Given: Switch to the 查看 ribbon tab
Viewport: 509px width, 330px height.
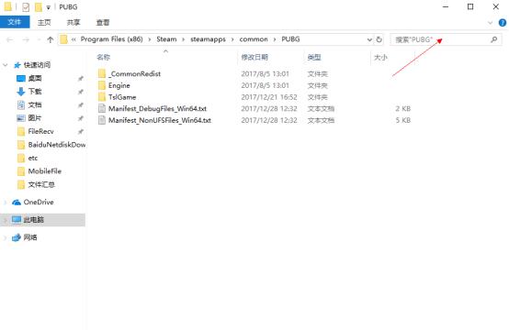Looking at the screenshot, I should click(103, 22).
